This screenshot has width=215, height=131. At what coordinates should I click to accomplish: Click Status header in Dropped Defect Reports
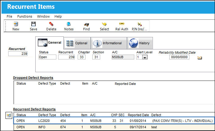[x=21, y=83]
